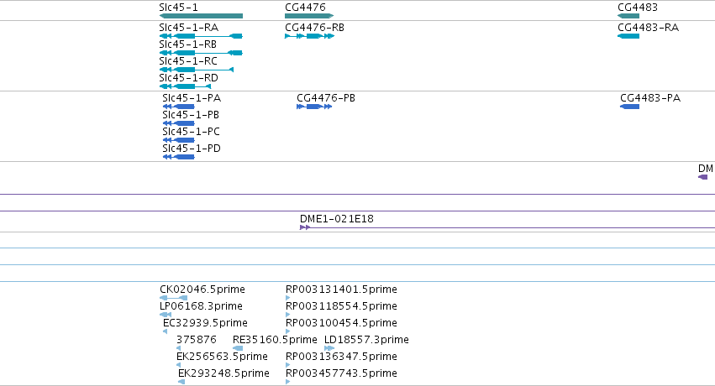The width and height of the screenshot is (715, 386).
Task: Click the CG4476-RB transcript glyph
Action: tap(310, 36)
